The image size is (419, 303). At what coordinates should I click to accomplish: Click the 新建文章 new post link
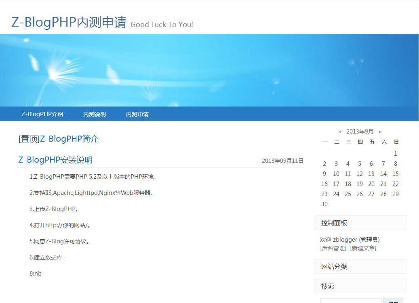[x=363, y=248]
